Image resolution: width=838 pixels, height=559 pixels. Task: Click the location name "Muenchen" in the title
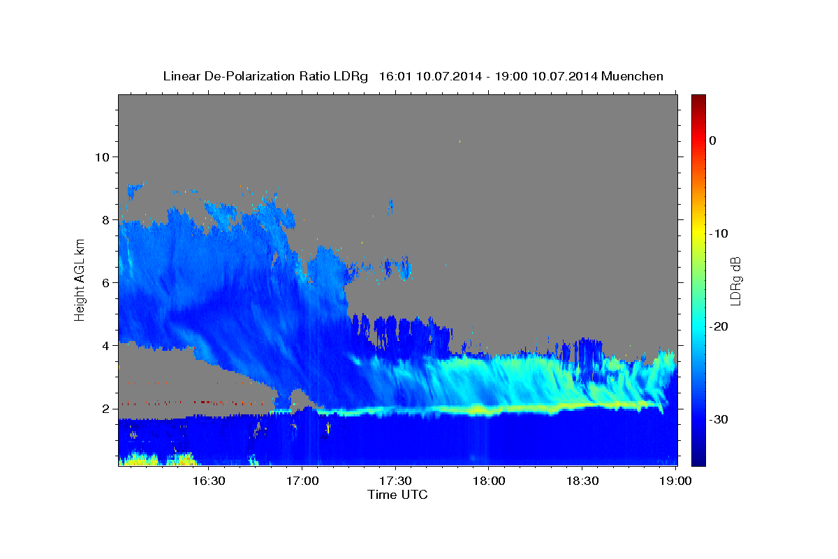(x=632, y=76)
